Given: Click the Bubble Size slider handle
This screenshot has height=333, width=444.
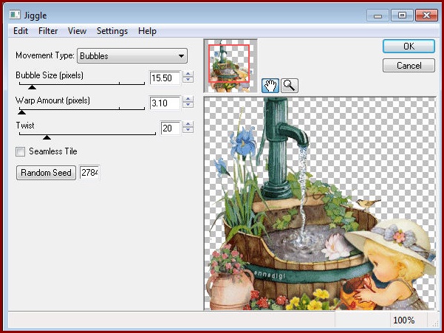Looking at the screenshot, I should (x=32, y=87).
